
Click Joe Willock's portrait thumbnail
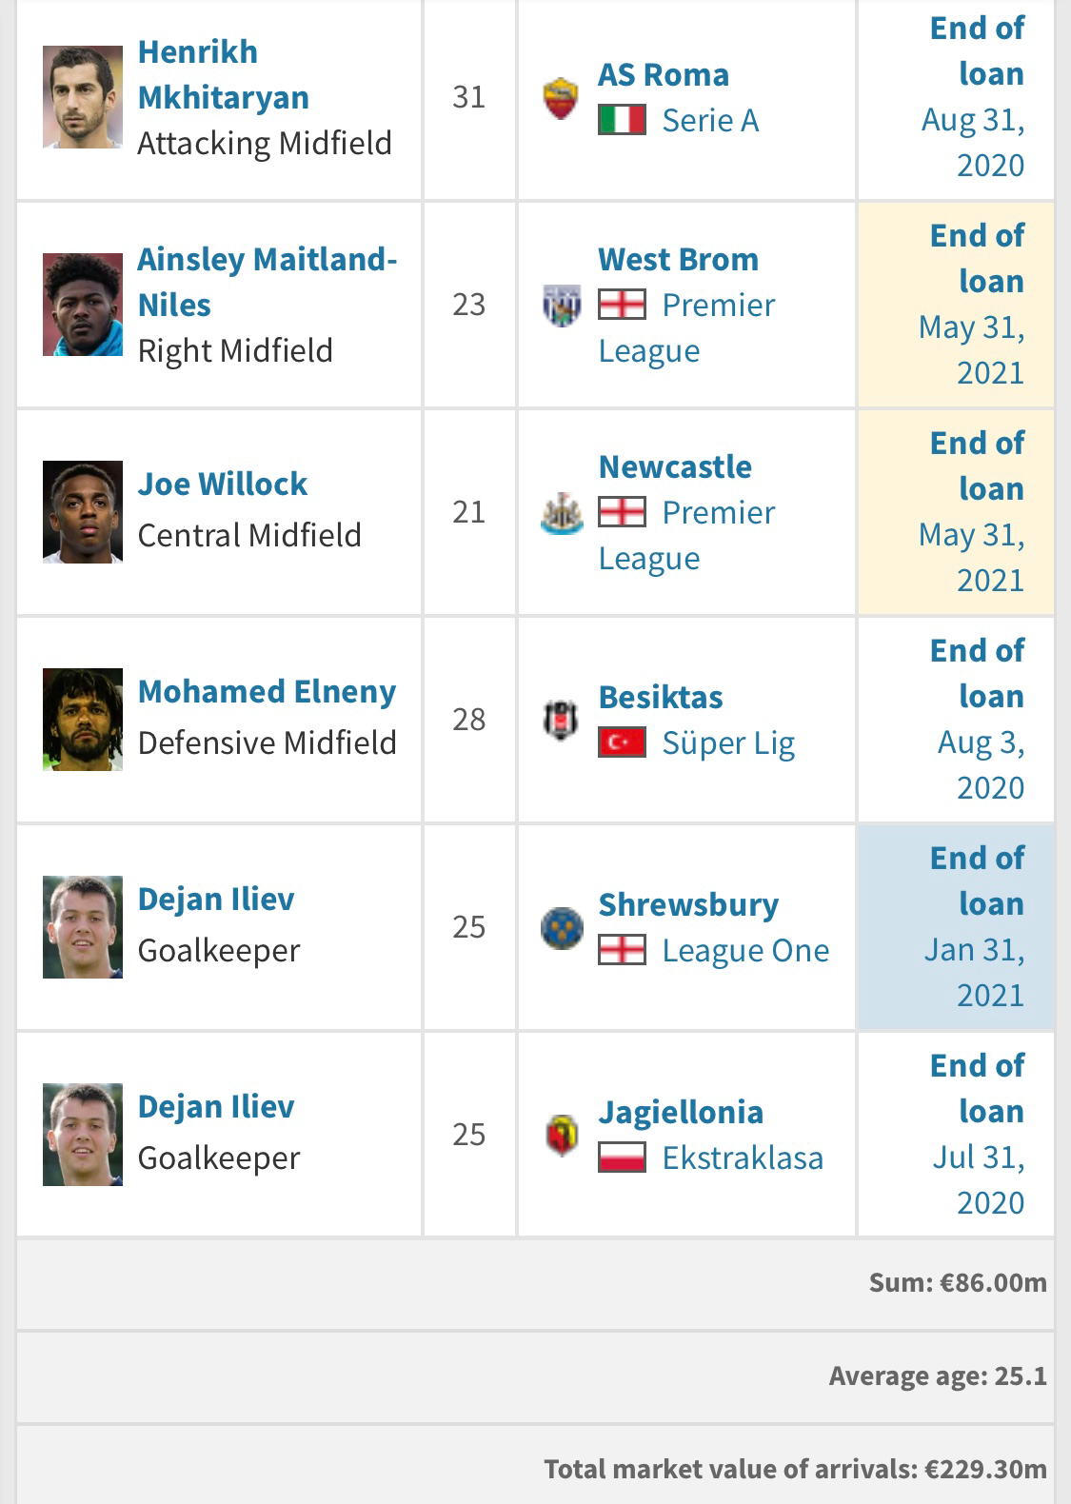(83, 512)
